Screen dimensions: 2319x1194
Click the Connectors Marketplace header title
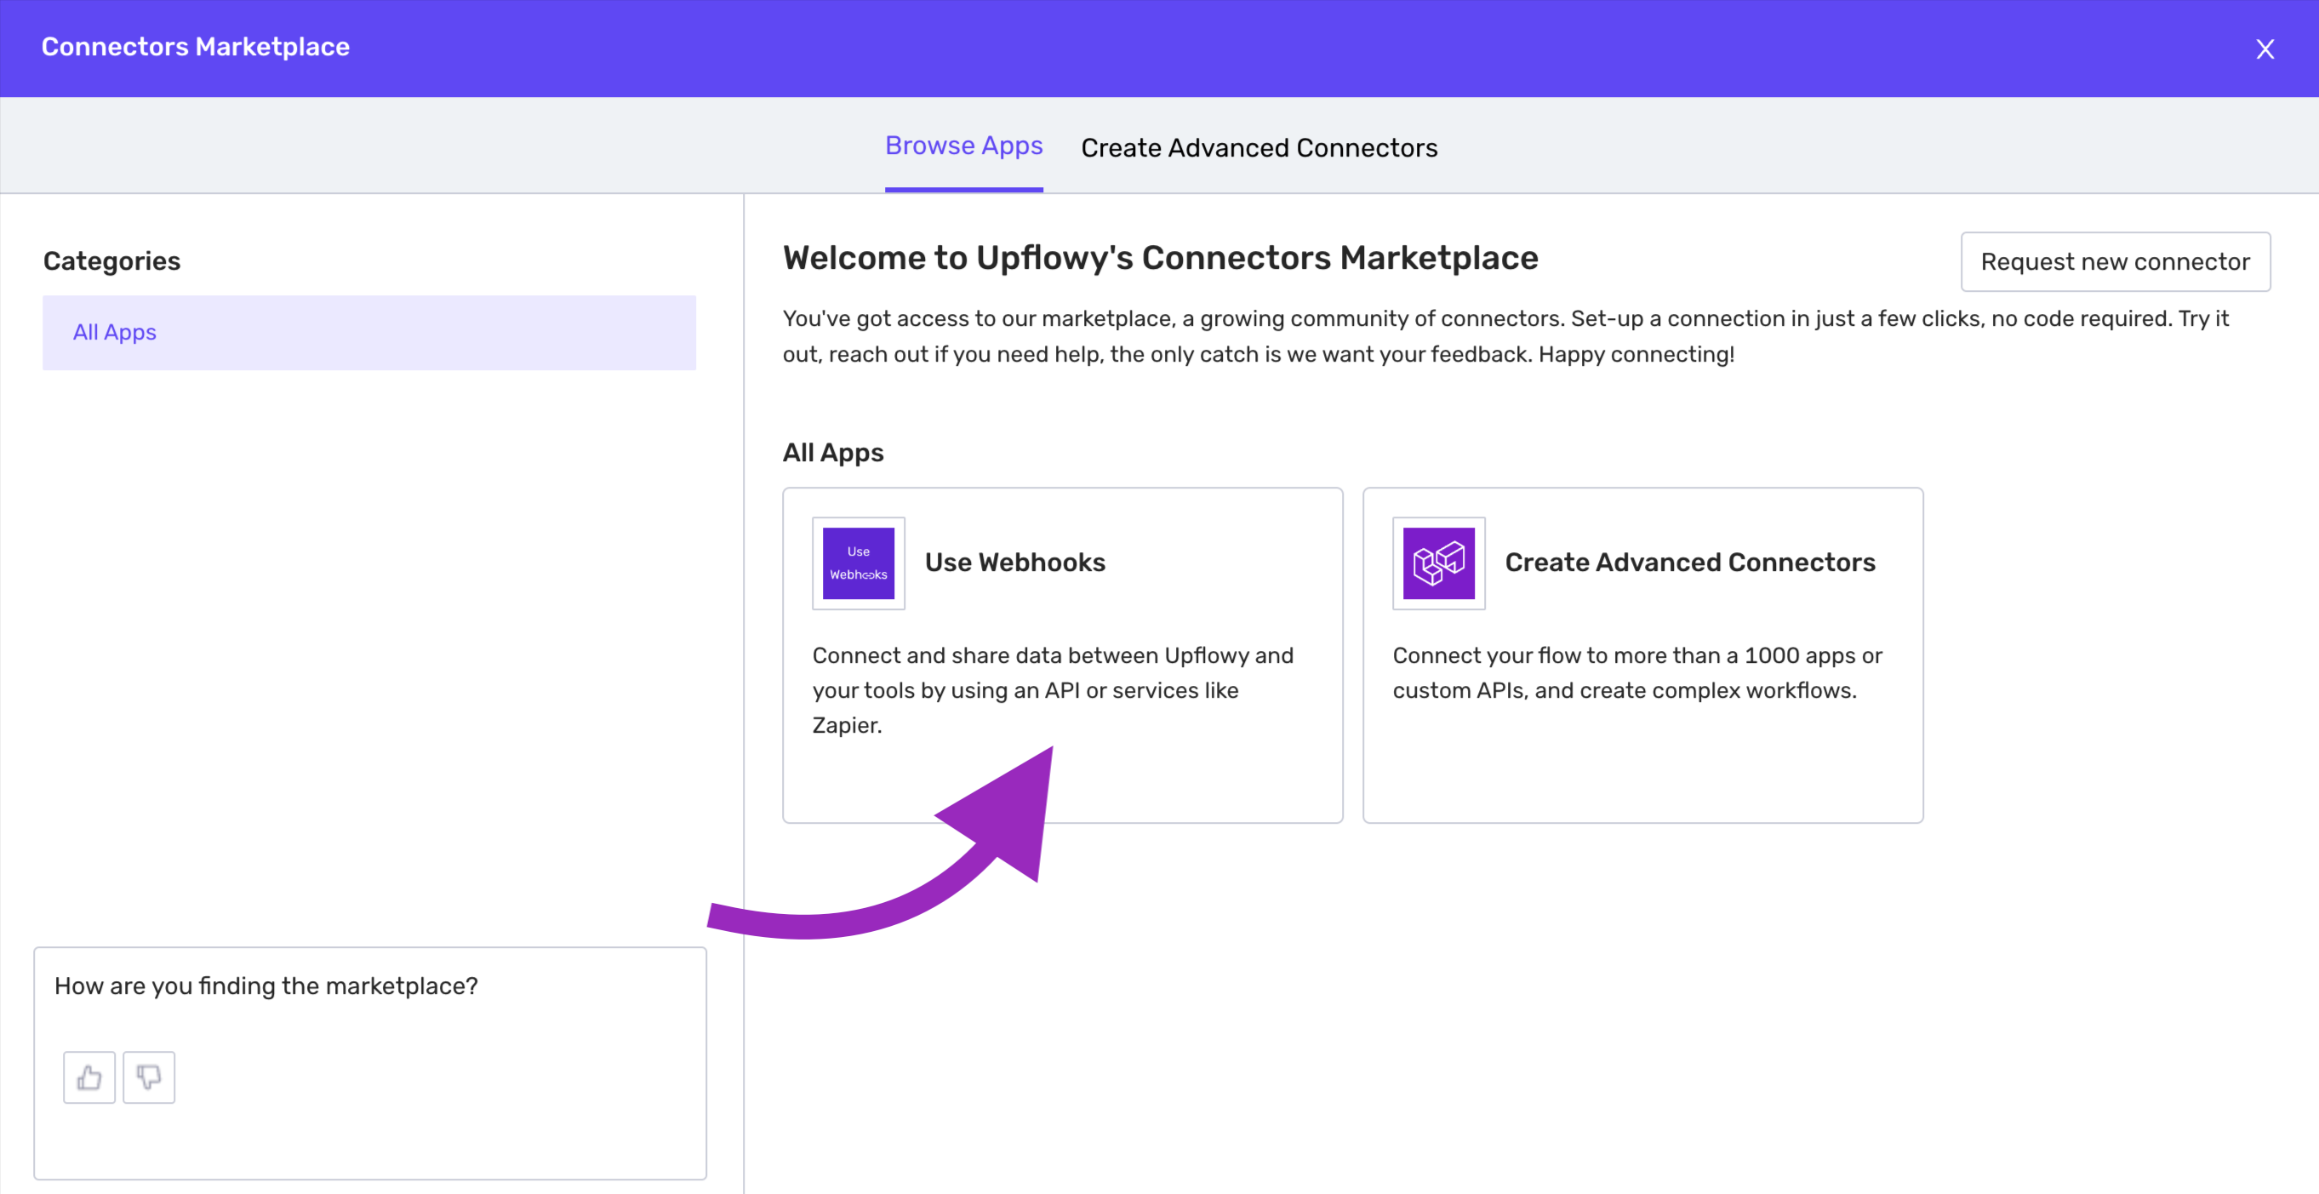click(x=196, y=47)
